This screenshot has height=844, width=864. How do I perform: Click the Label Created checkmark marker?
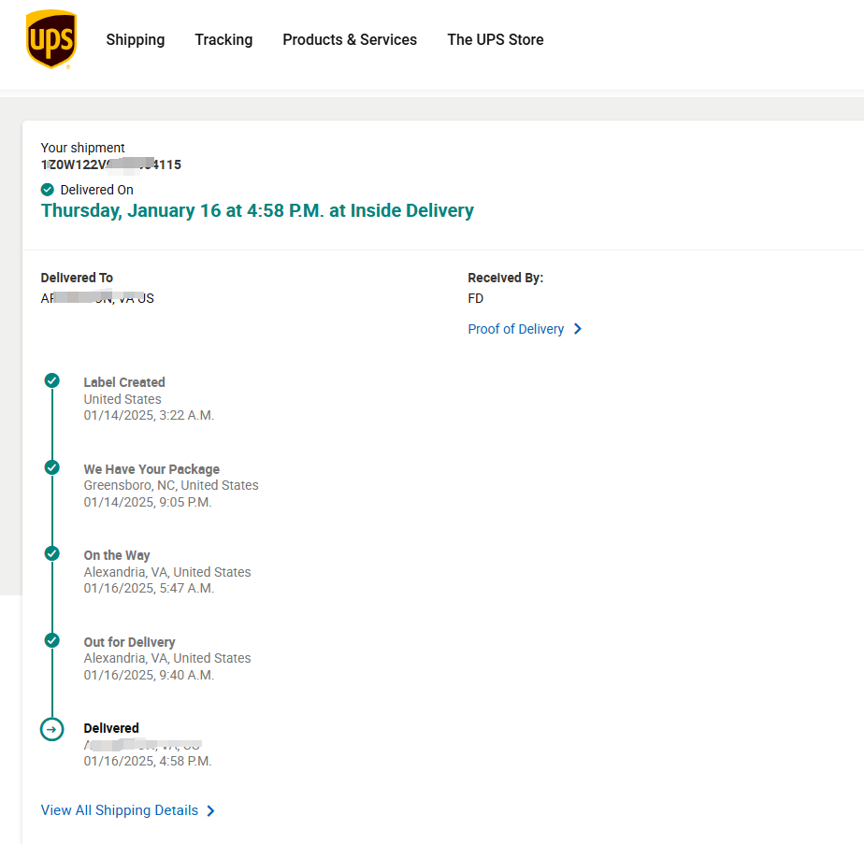click(51, 380)
